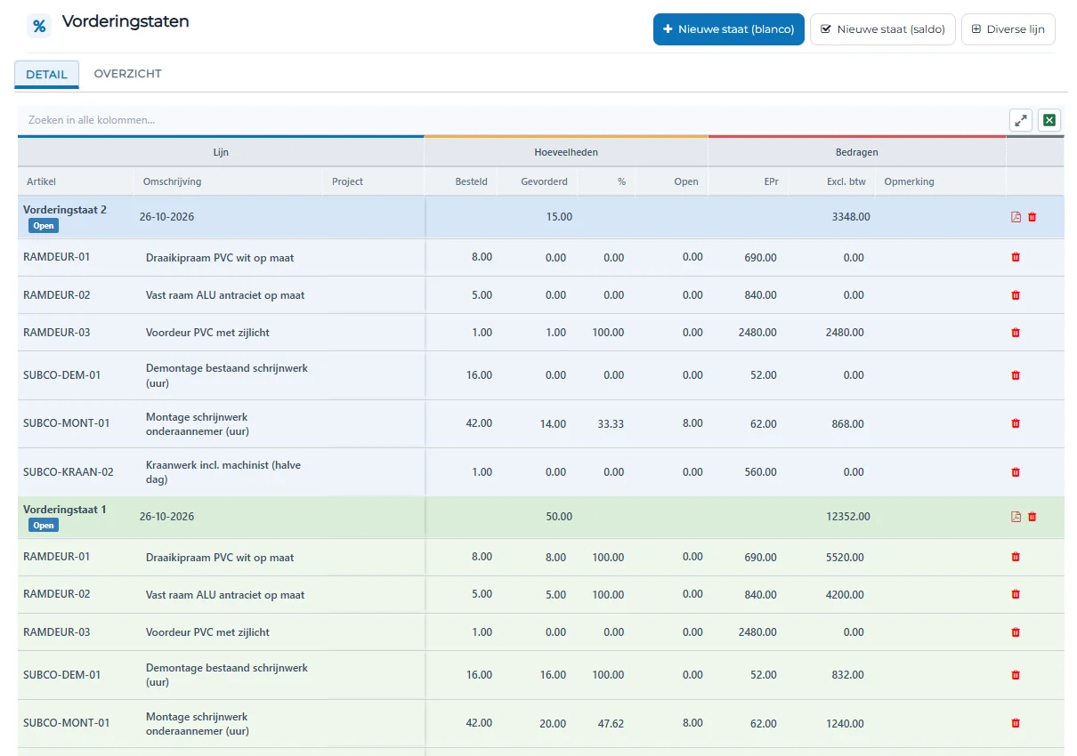
Task: Select the Vorderingstaat 1 group title
Action: pos(65,510)
